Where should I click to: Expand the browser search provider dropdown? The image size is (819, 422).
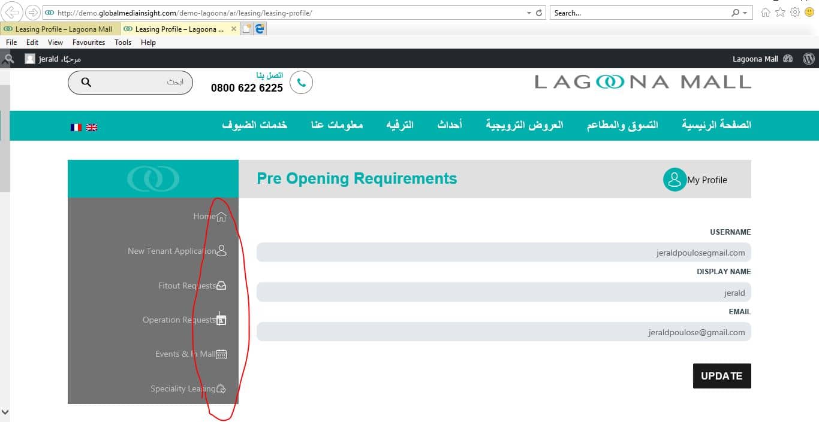[x=745, y=13]
